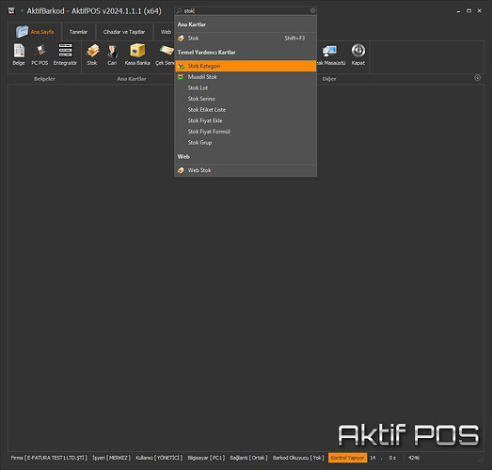Choose Stok Lot from results

[246, 87]
